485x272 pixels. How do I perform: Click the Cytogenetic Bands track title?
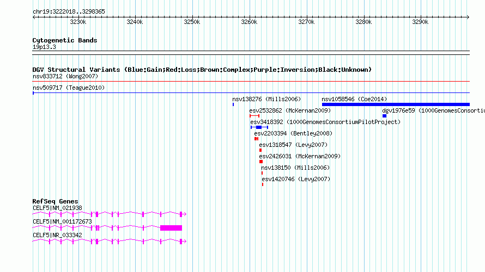point(65,40)
